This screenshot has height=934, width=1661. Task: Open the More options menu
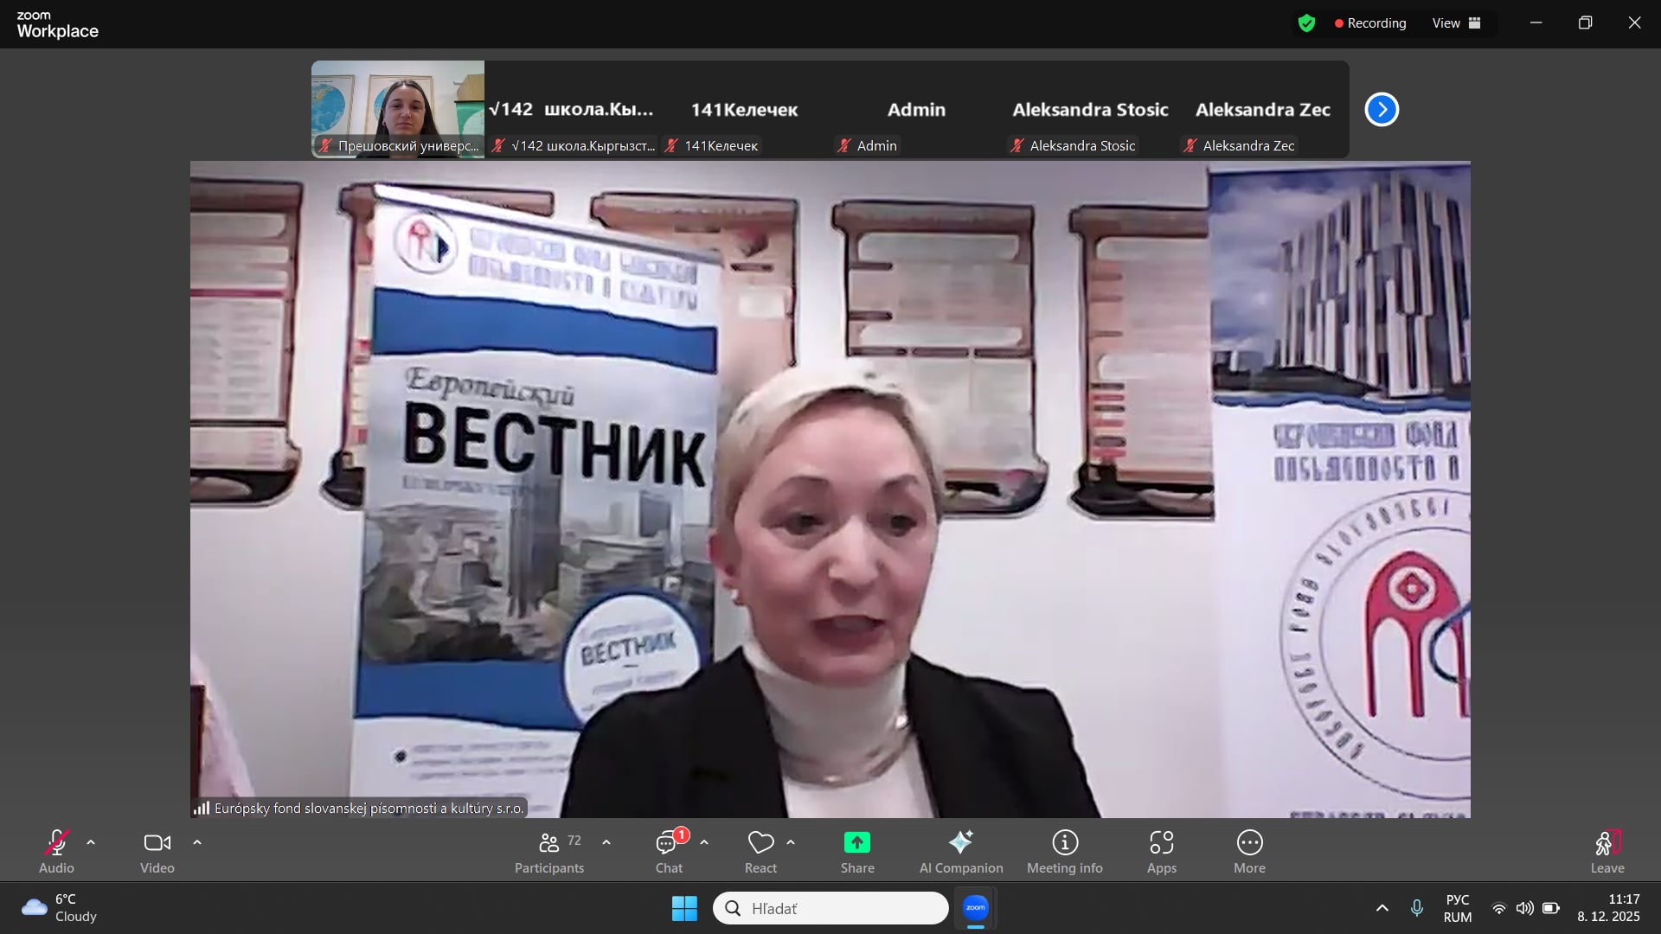pyautogui.click(x=1249, y=852)
